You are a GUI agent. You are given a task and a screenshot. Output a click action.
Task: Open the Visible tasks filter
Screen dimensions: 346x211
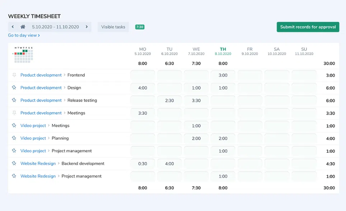(113, 27)
